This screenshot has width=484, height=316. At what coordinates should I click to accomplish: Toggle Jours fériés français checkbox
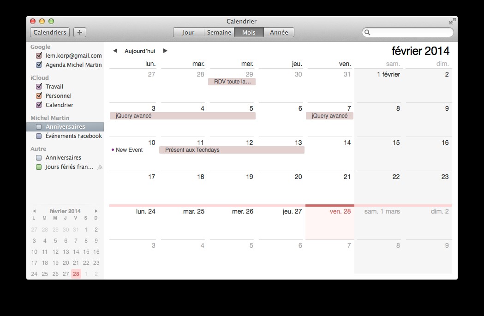pos(39,167)
